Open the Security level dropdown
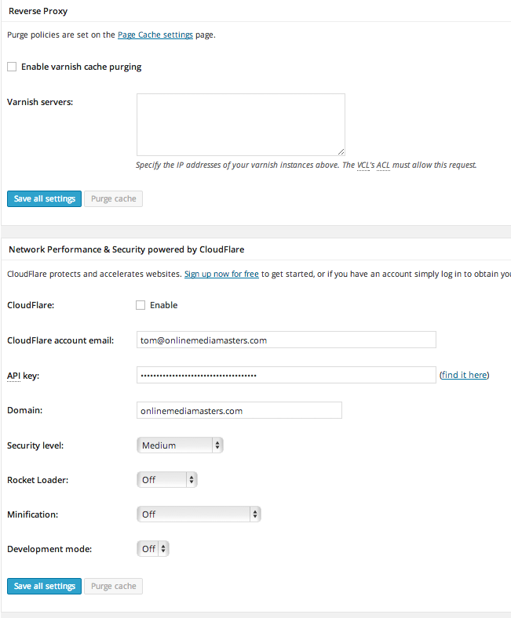Image resolution: width=511 pixels, height=618 pixels. 180,445
